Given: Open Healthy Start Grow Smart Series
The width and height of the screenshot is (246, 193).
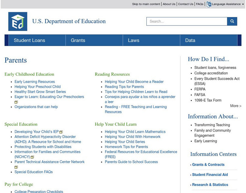Looking at the screenshot, I should click(40, 92).
